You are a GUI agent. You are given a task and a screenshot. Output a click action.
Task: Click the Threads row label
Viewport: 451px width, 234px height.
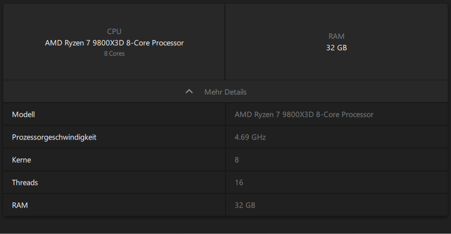(x=25, y=183)
